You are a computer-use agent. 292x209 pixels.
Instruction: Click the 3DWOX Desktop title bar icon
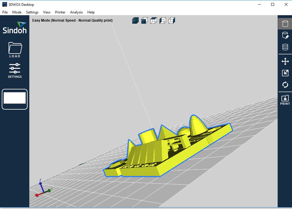tap(4, 4)
